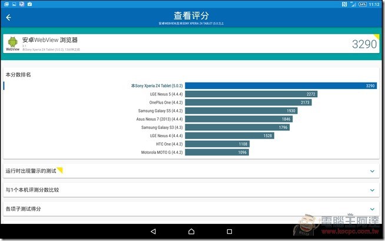
Task: Open 各项子测试得分 row
Action: [191, 209]
